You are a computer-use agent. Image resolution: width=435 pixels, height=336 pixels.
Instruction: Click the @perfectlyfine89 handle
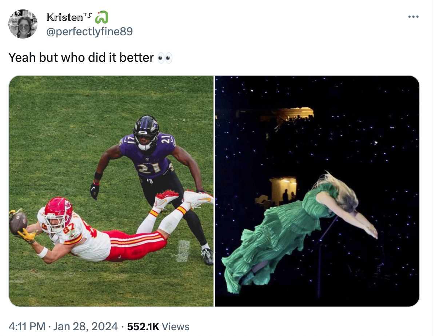tap(89, 31)
